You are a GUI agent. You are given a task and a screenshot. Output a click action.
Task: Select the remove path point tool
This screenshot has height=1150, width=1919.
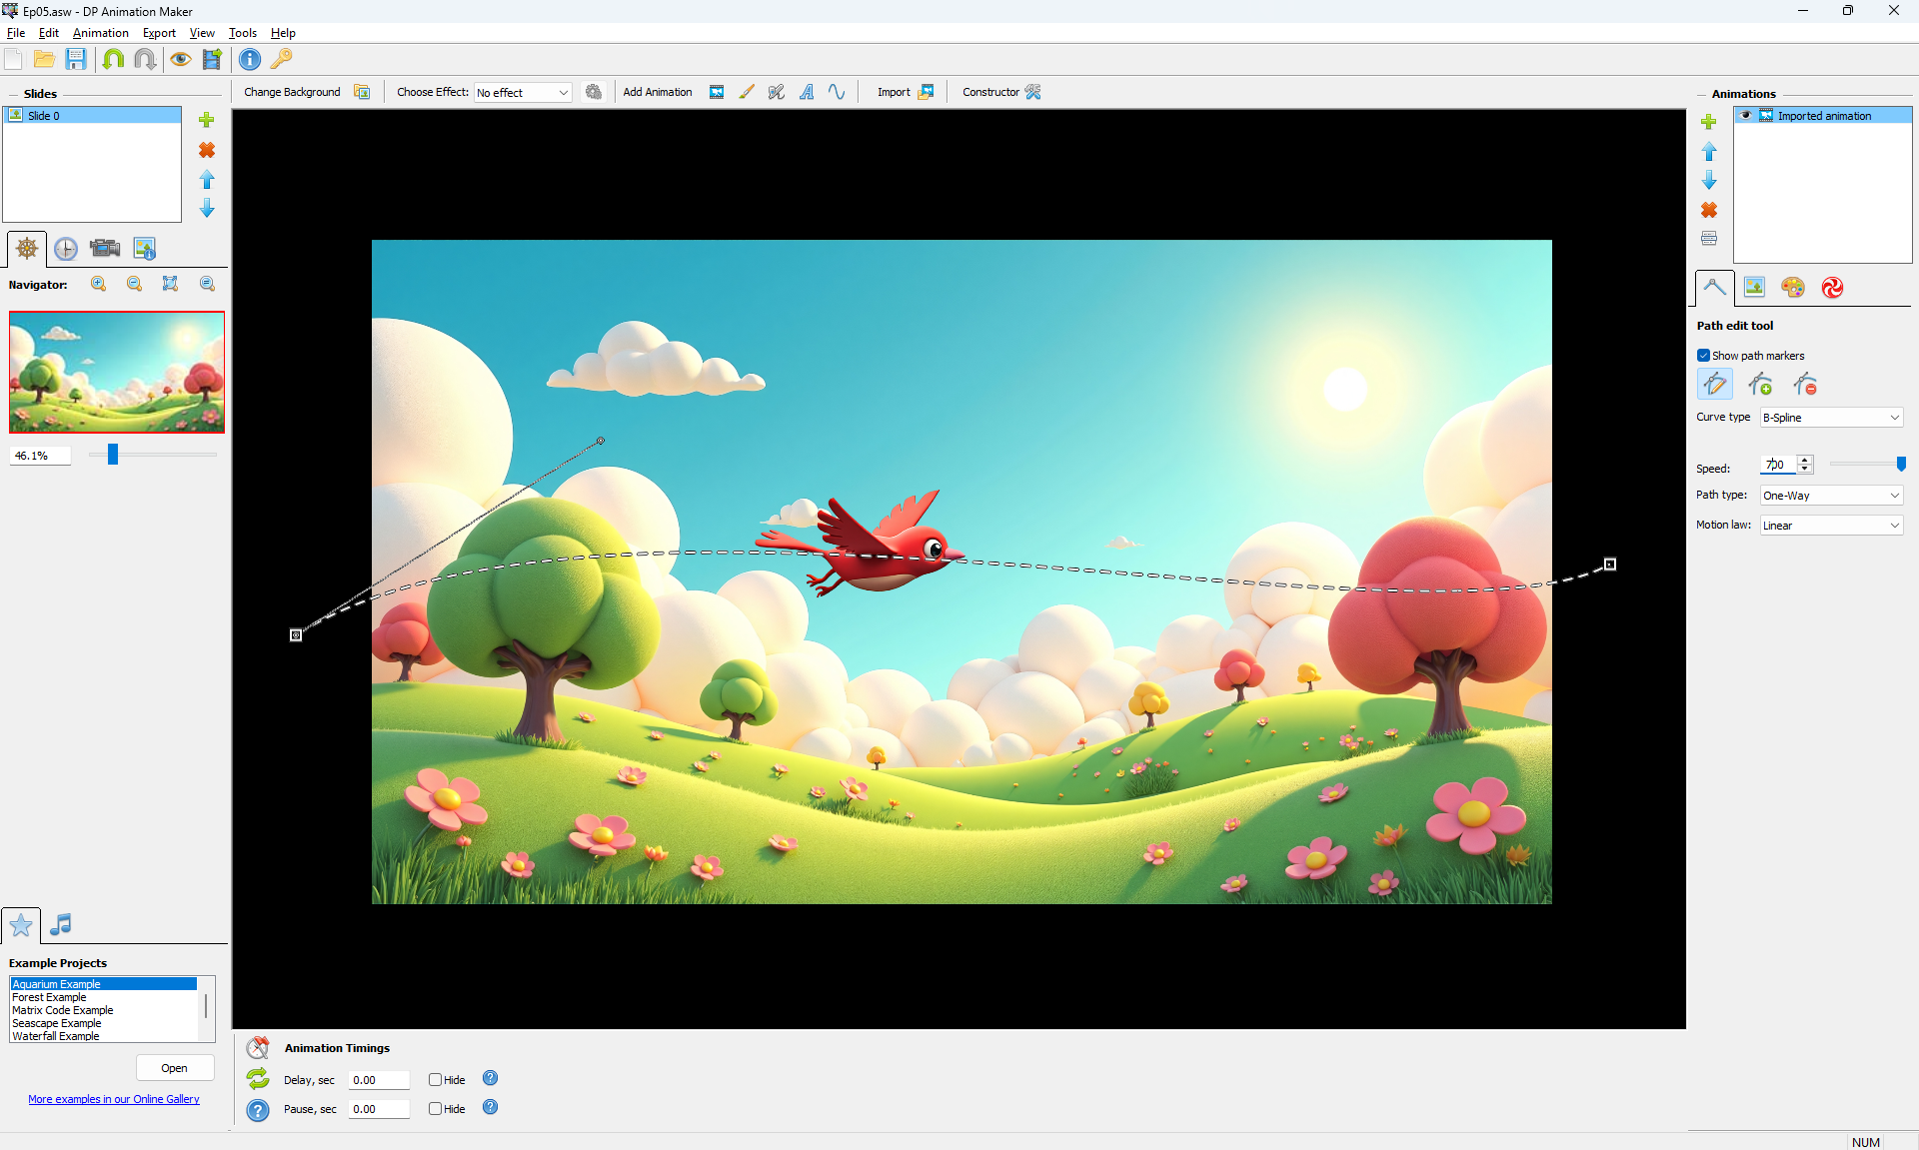coord(1805,385)
